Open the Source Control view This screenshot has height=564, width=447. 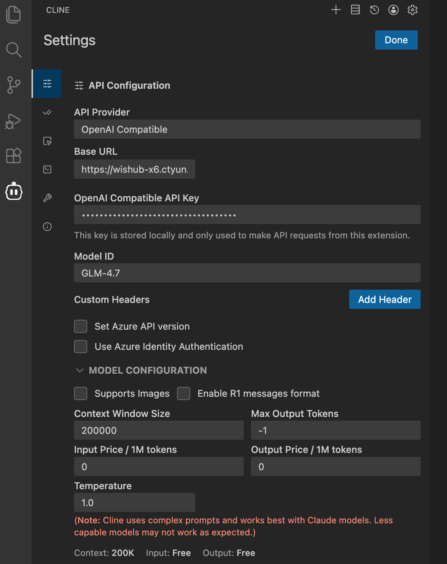tap(14, 85)
